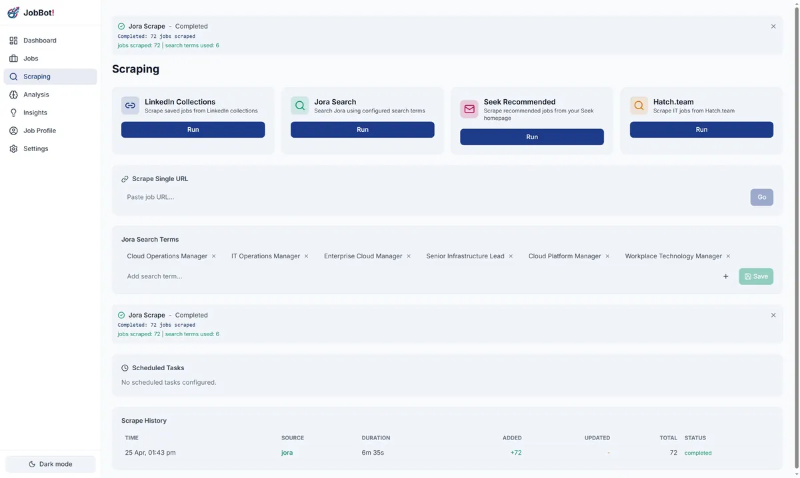Navigate to Insights in sidebar
Viewport: 800px width, 478px height.
50,113
